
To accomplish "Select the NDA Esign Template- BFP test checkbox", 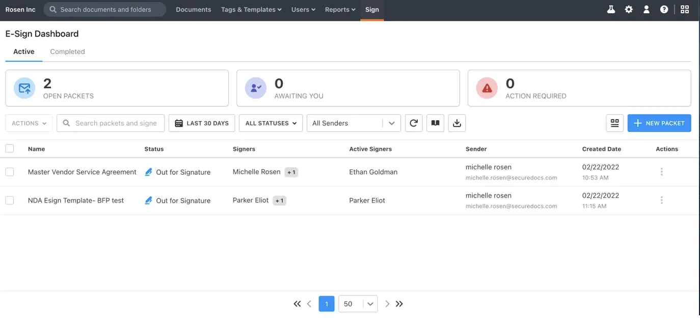I will coord(10,201).
